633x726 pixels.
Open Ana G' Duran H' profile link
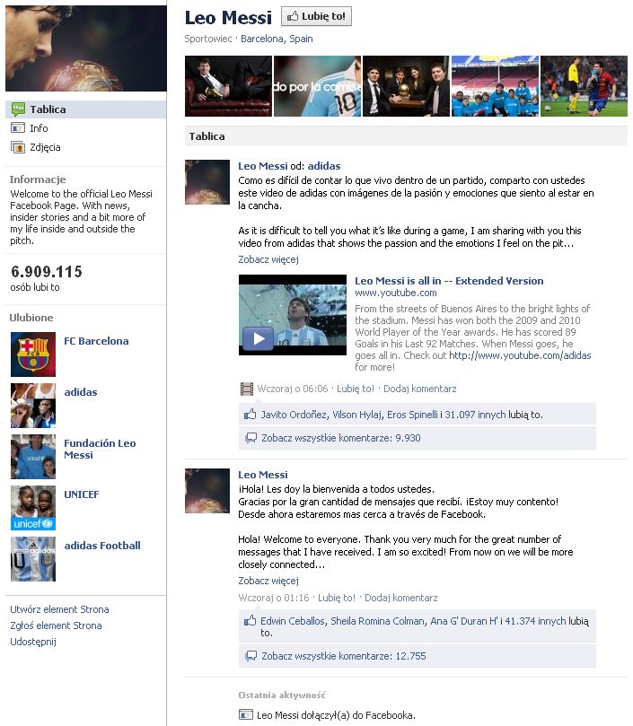464,621
